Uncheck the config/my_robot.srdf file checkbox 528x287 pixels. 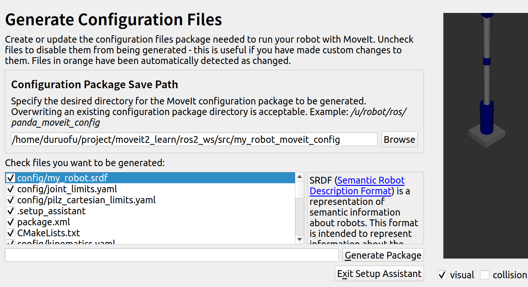click(11, 178)
